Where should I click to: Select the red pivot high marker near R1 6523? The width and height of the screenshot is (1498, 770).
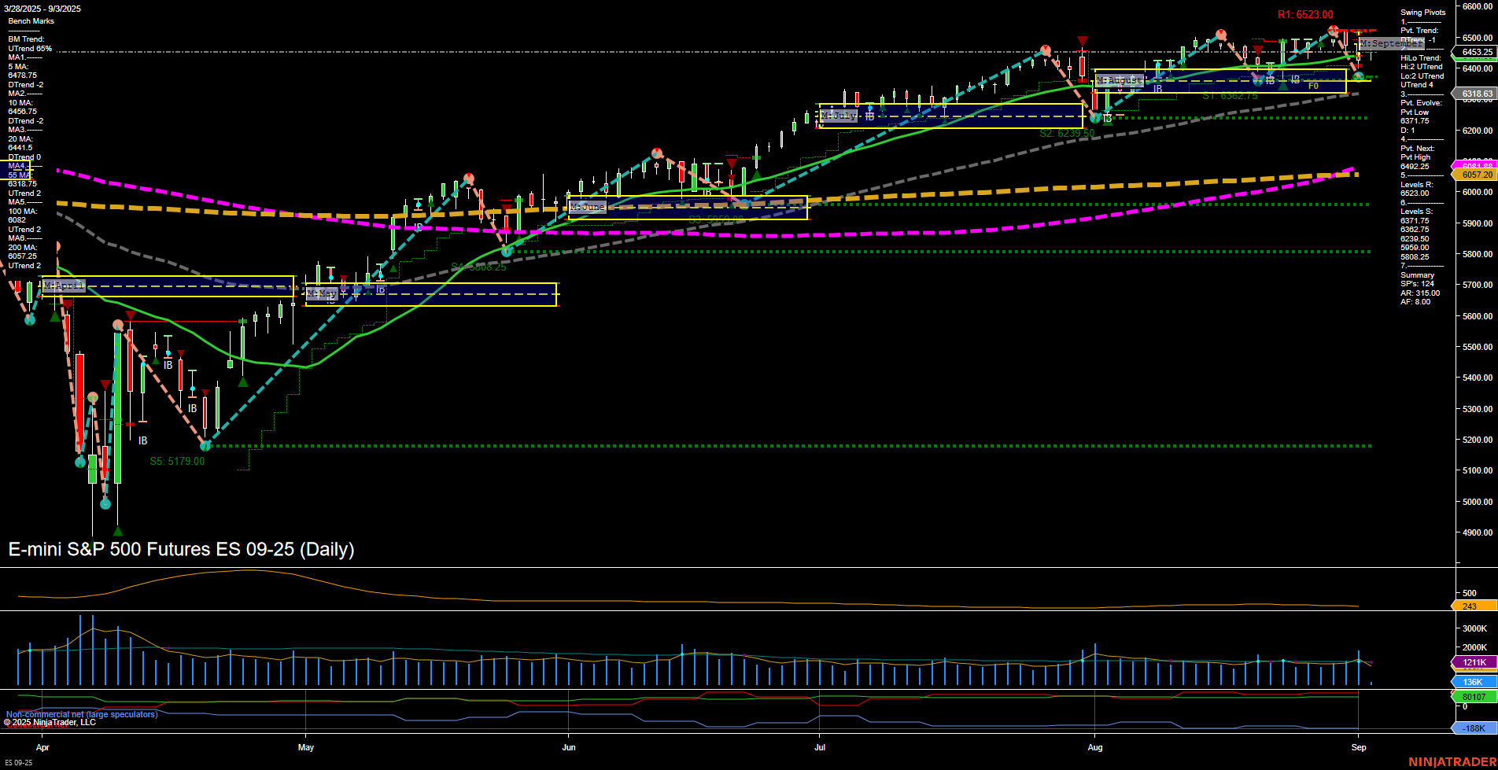[x=1334, y=30]
